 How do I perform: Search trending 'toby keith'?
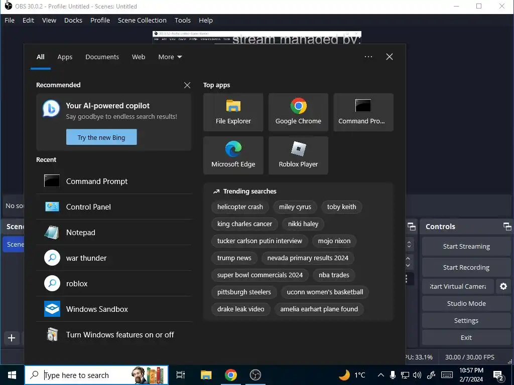coord(341,207)
